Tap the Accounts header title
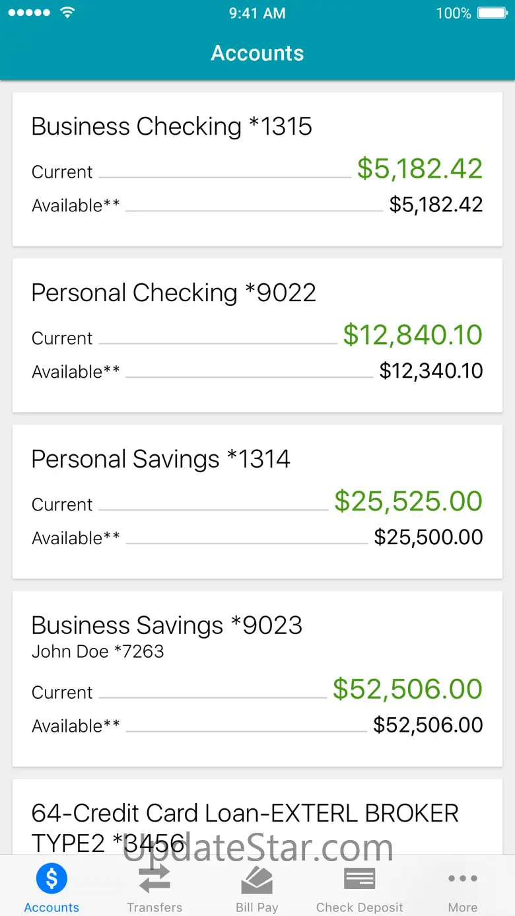 pos(257,53)
